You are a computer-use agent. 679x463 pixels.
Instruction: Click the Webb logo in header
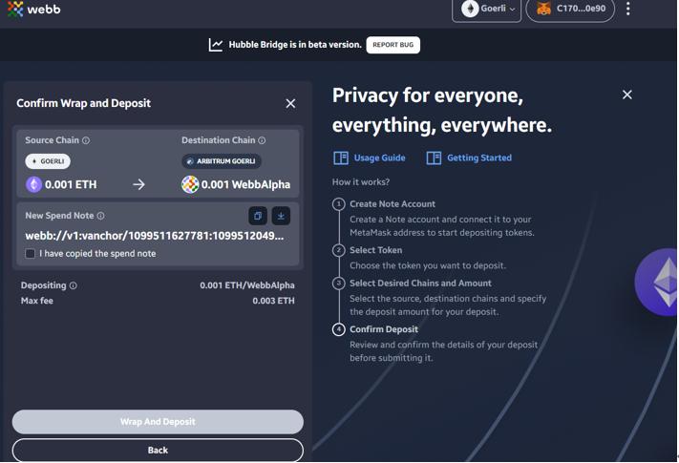[x=34, y=10]
